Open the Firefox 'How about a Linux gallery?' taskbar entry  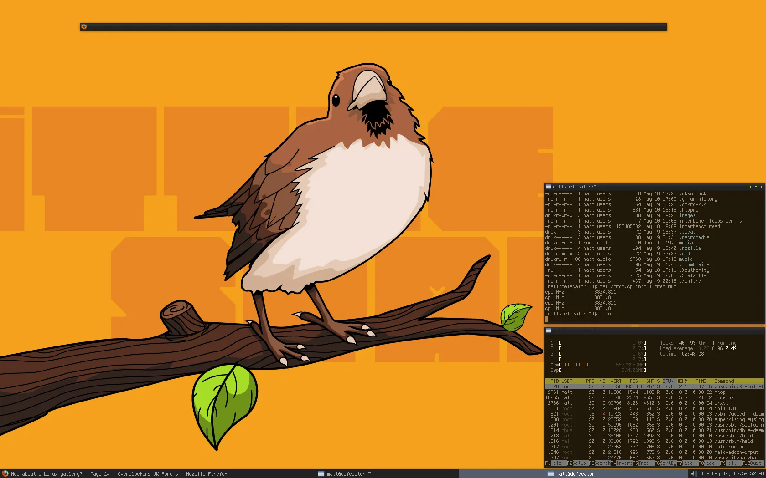tap(114, 473)
